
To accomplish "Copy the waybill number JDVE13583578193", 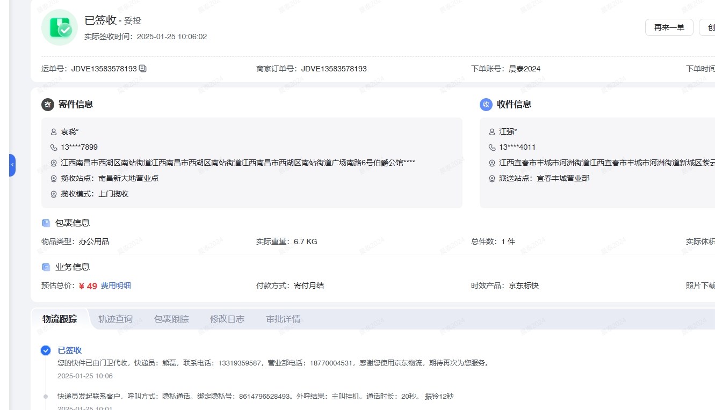I will tap(142, 69).
